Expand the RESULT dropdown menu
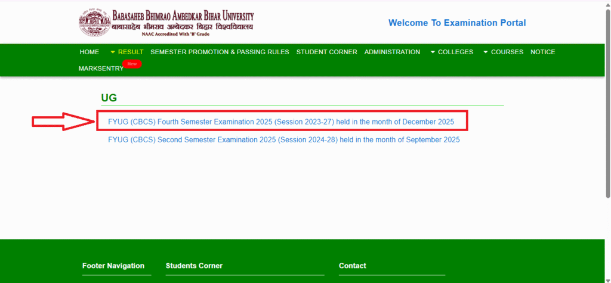 click(126, 52)
